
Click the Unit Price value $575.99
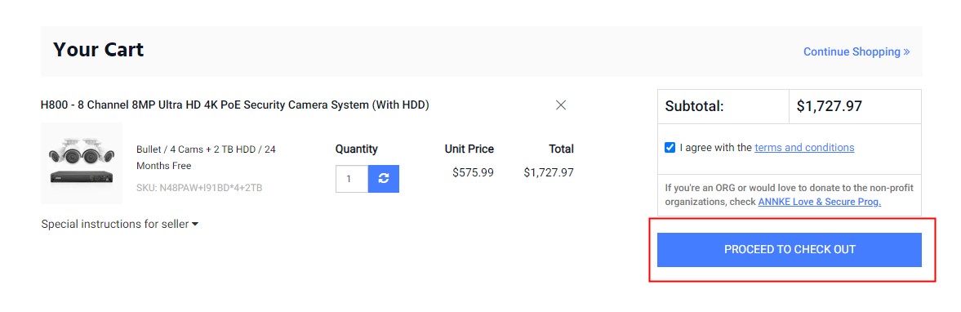[x=473, y=172]
